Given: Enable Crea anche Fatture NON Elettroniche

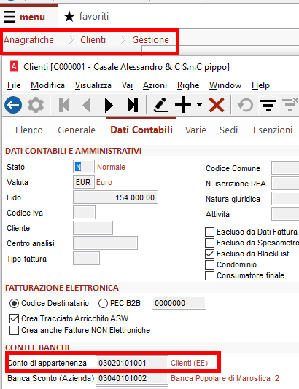Looking at the screenshot, I should (14, 331).
